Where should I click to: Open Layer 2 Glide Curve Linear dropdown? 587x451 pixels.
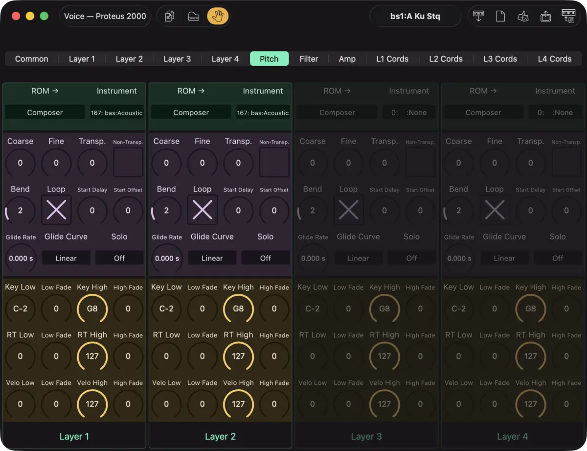tap(212, 258)
